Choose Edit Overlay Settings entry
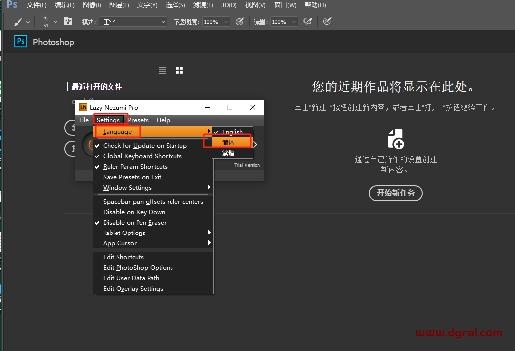515x351 pixels. (x=154, y=289)
